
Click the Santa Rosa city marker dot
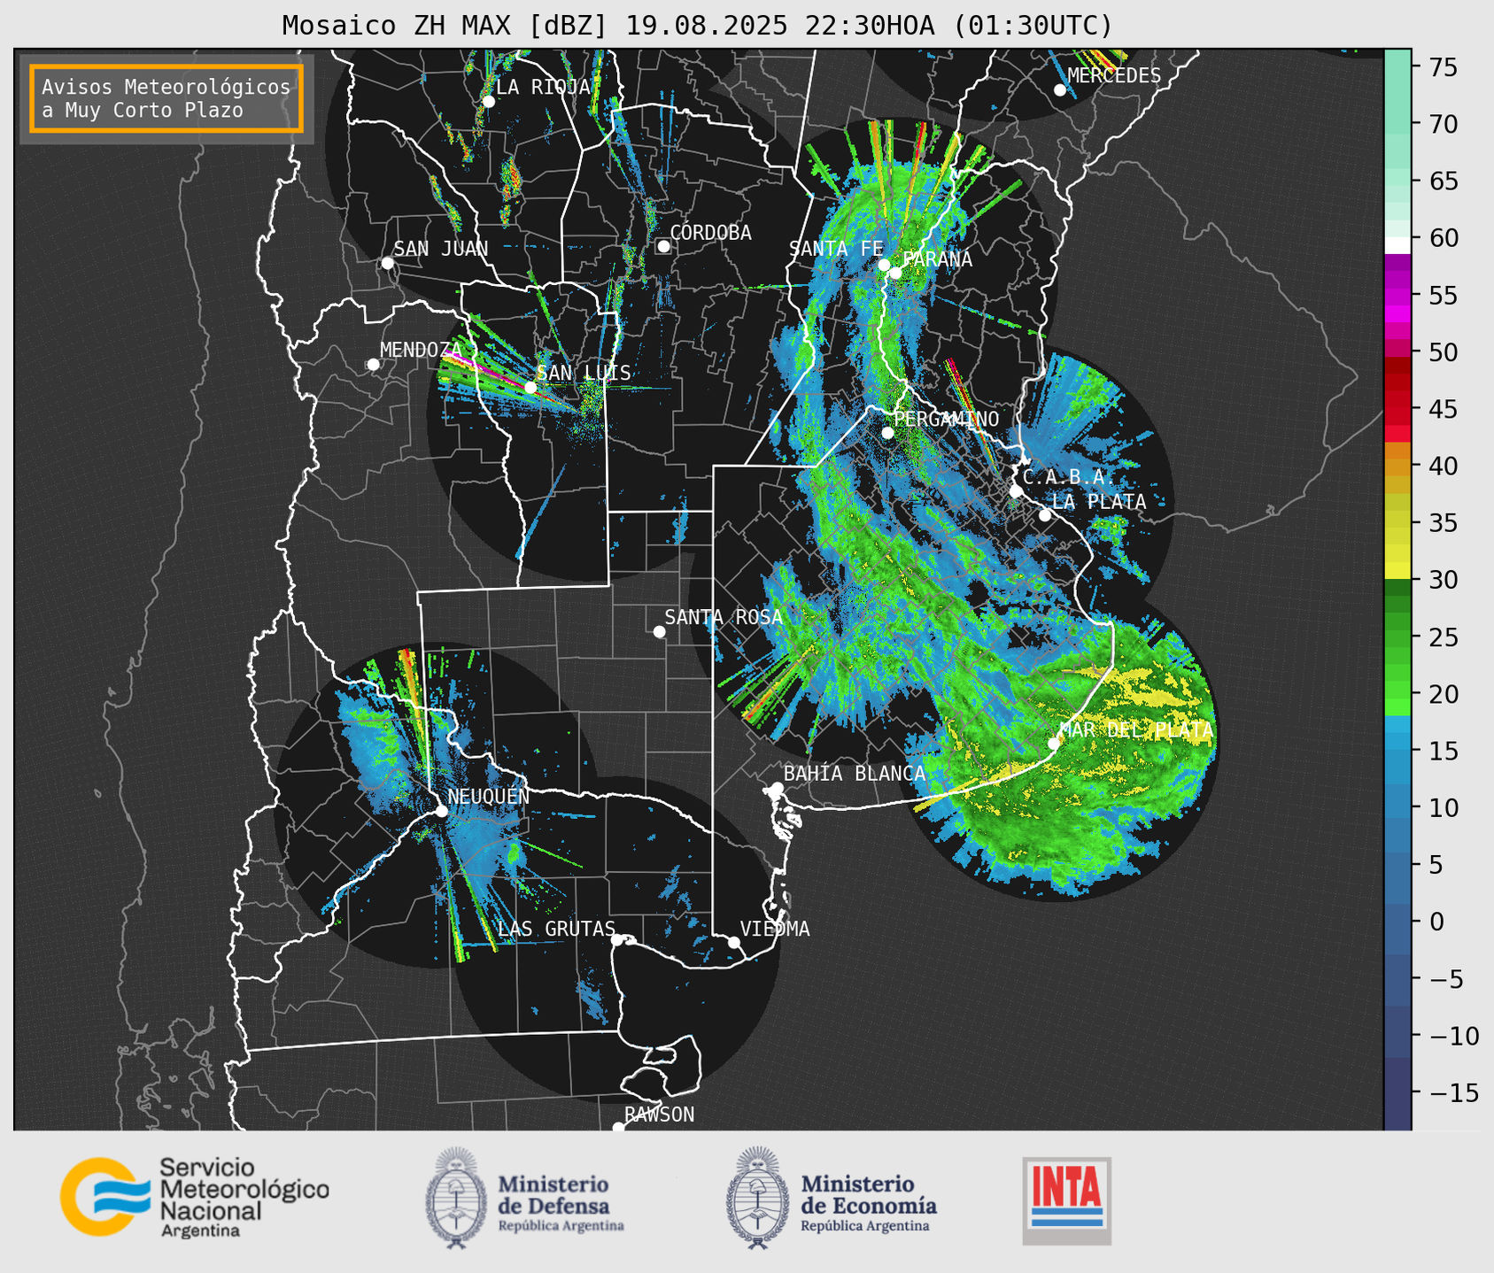659,632
